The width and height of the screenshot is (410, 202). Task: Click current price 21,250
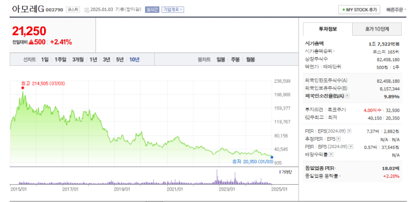[29, 31]
